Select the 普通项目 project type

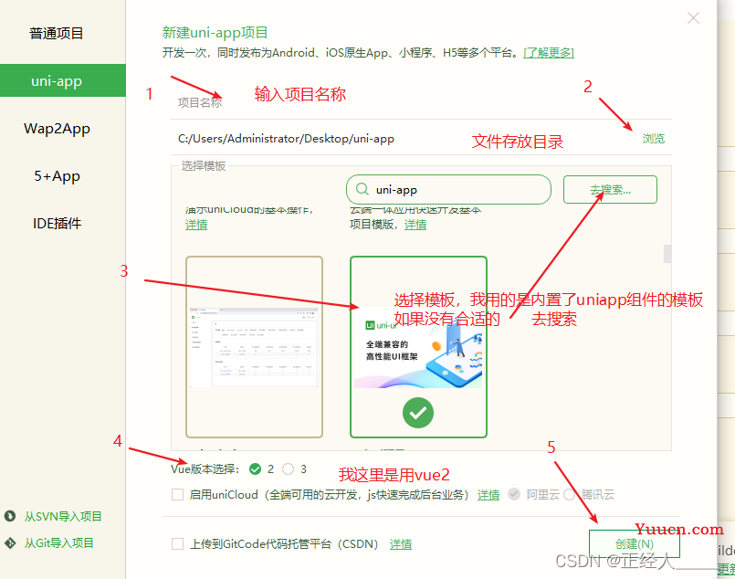[57, 33]
